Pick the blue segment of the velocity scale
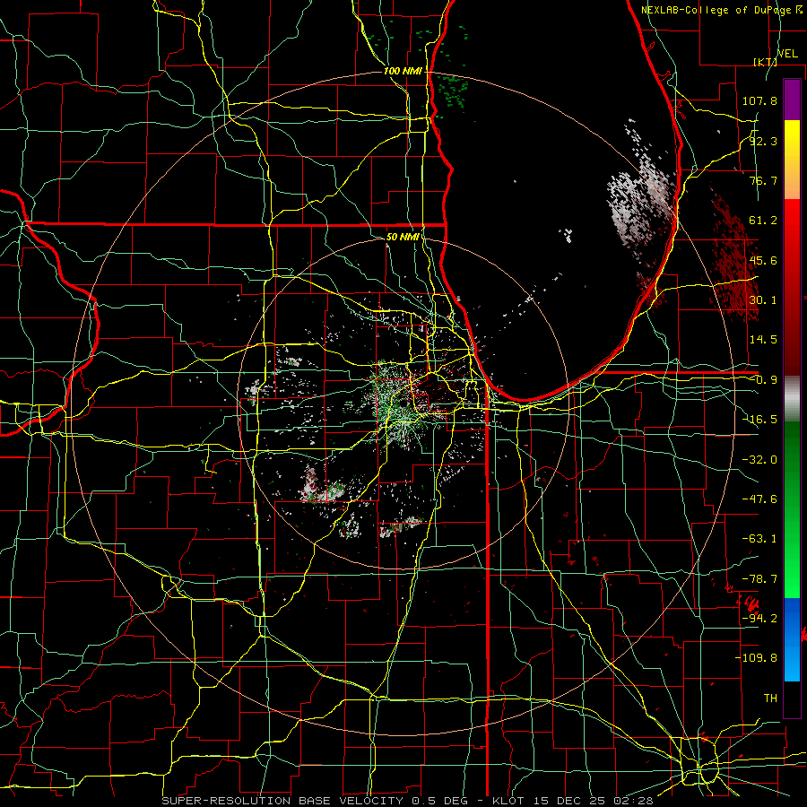Image resolution: width=807 pixels, height=807 pixels. 792,639
